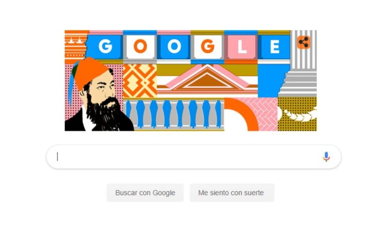
Task: Click the pink herringbone pattern tile
Action: click(268, 114)
